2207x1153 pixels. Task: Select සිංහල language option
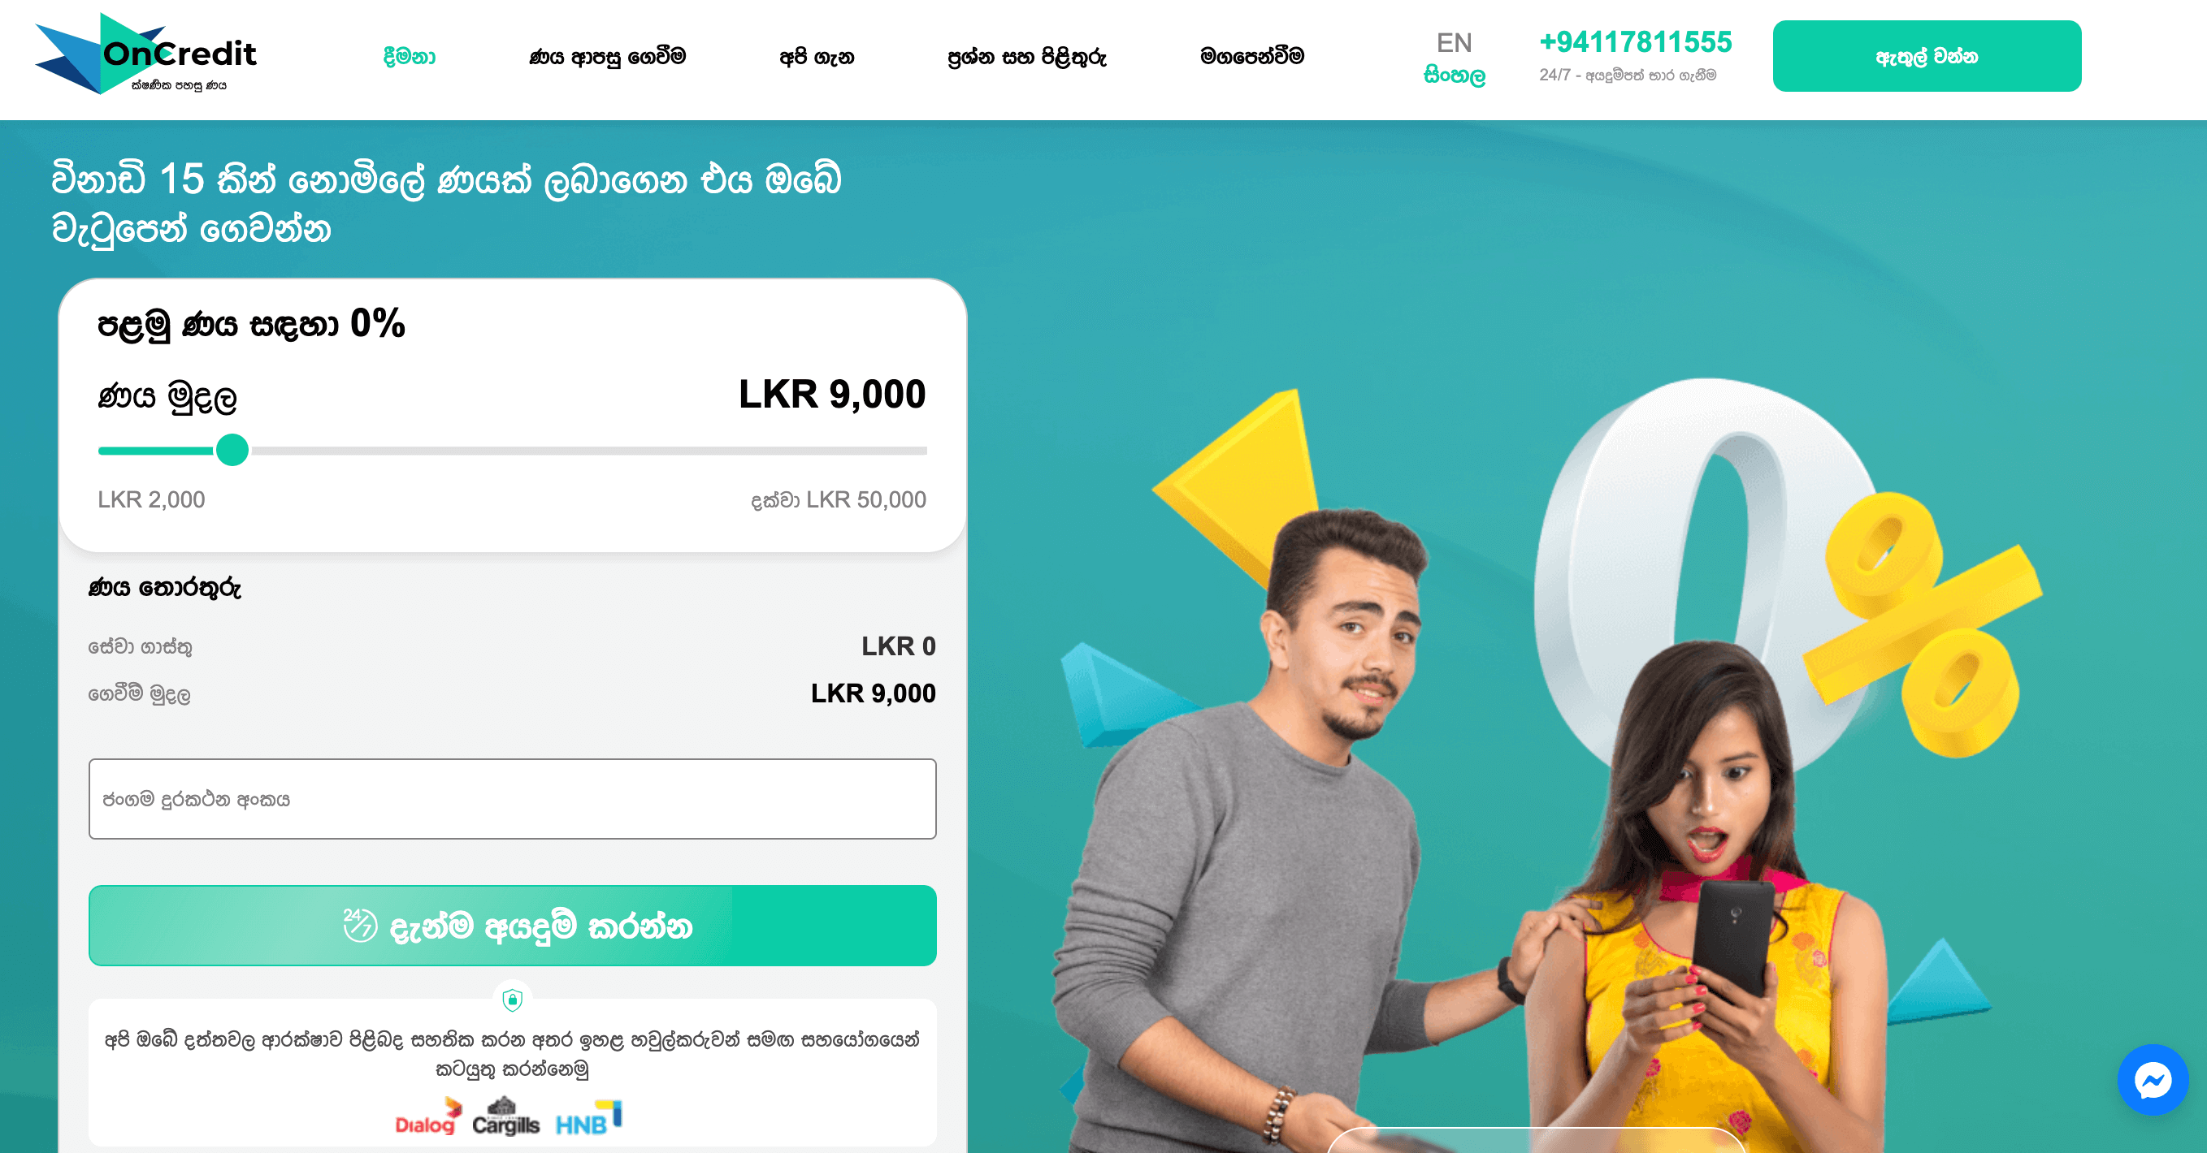tap(1454, 76)
